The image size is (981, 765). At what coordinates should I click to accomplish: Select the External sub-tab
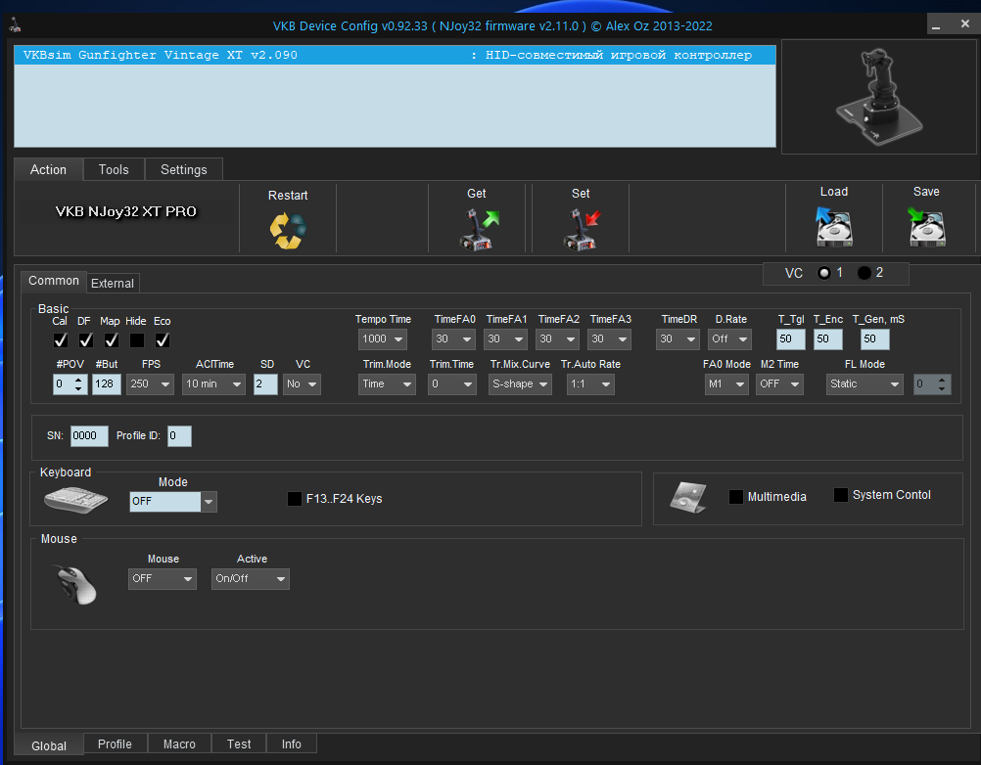point(113,283)
